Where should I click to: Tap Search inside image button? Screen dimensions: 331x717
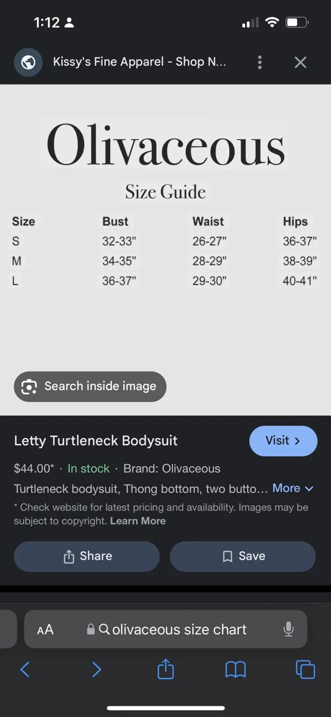[x=90, y=386]
